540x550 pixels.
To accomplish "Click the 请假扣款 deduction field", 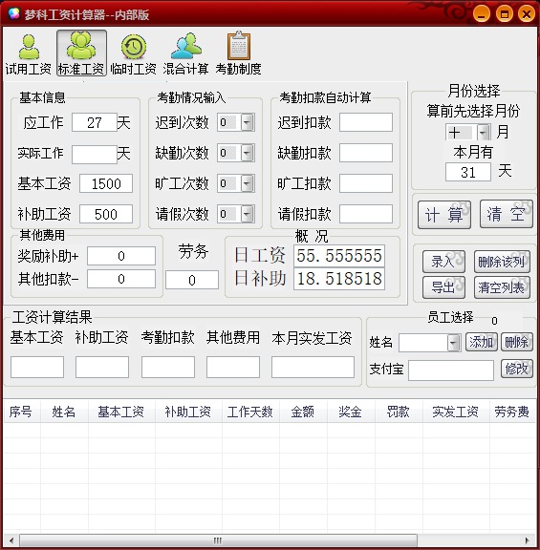I will tap(366, 214).
